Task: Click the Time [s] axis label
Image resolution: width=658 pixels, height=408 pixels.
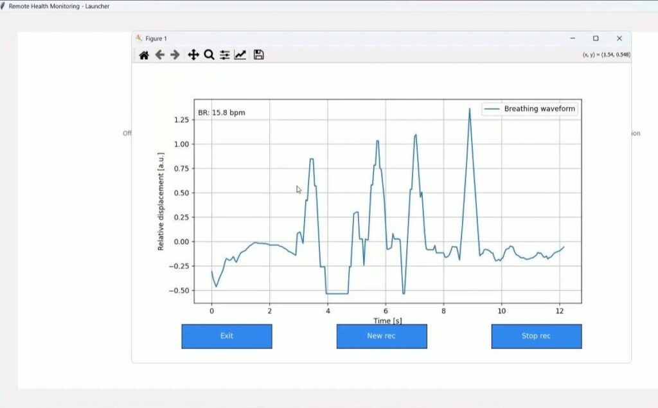Action: coord(389,320)
